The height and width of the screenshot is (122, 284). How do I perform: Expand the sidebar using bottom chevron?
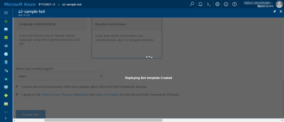(x=6, y=118)
